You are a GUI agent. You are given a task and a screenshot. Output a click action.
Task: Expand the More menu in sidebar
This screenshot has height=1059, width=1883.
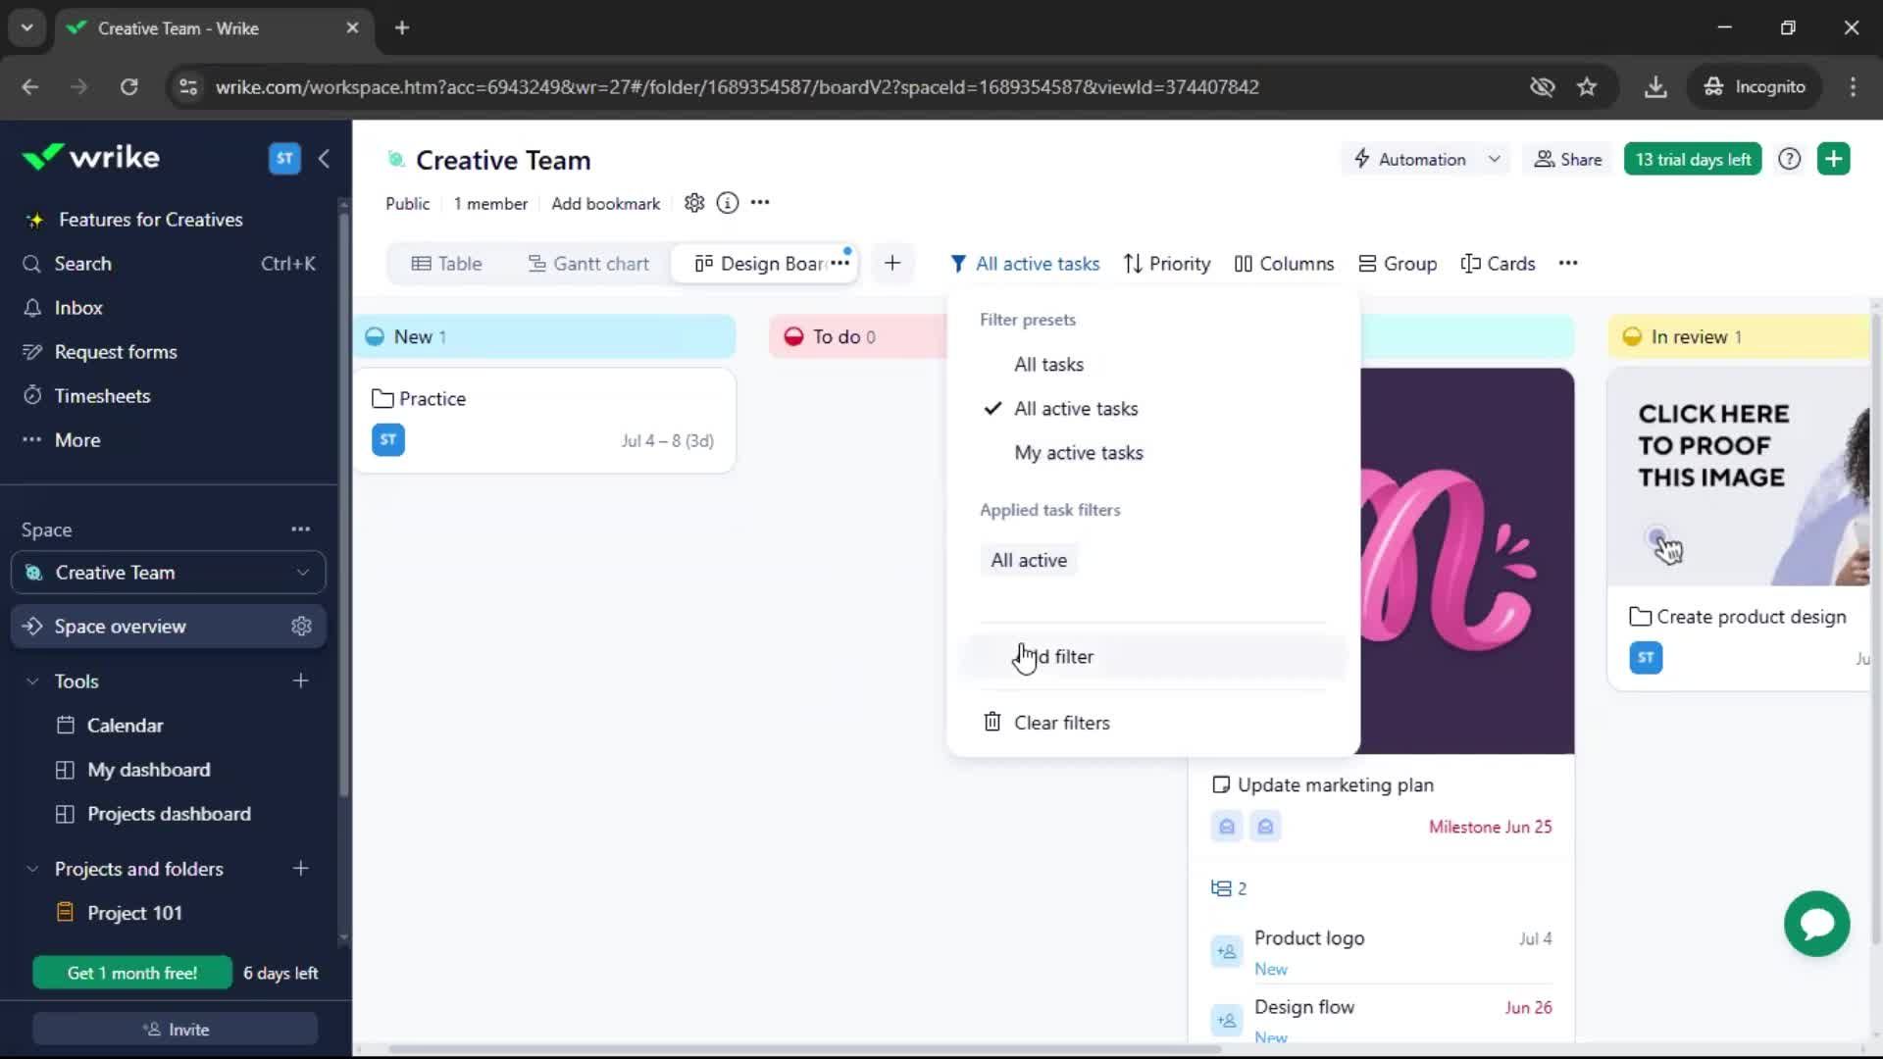tap(77, 440)
